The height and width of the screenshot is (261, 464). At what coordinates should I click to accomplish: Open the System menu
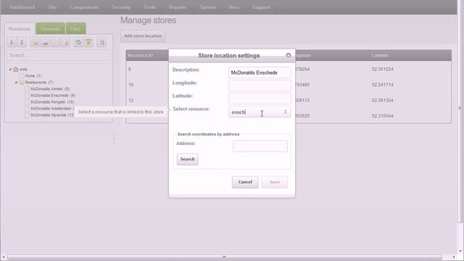pos(208,7)
